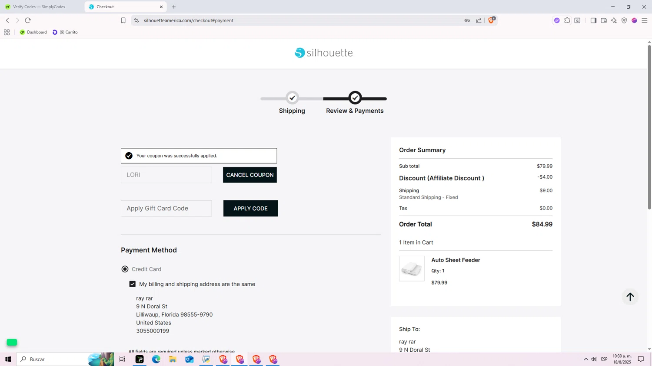Jump back to top with arrow button
Screen dimensions: 652x366
[630, 297]
